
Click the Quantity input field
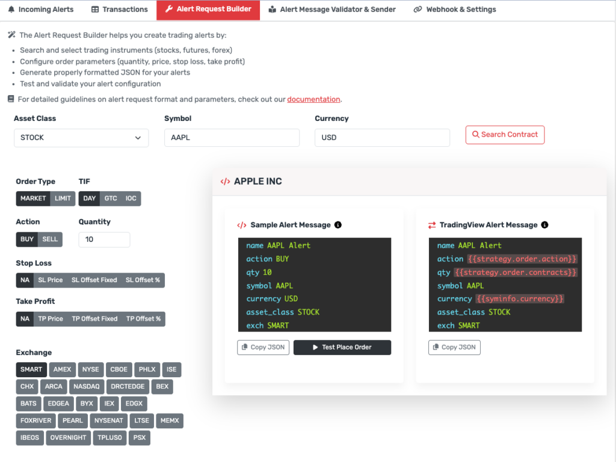104,239
